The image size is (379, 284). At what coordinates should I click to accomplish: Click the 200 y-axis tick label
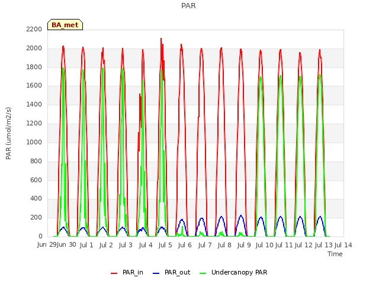pos(36,218)
